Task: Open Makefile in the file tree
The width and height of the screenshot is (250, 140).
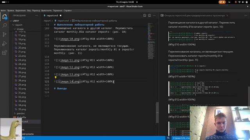Action: click(x=21, y=117)
